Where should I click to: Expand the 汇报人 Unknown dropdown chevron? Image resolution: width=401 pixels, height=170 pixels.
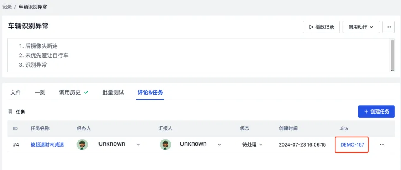click(x=219, y=144)
